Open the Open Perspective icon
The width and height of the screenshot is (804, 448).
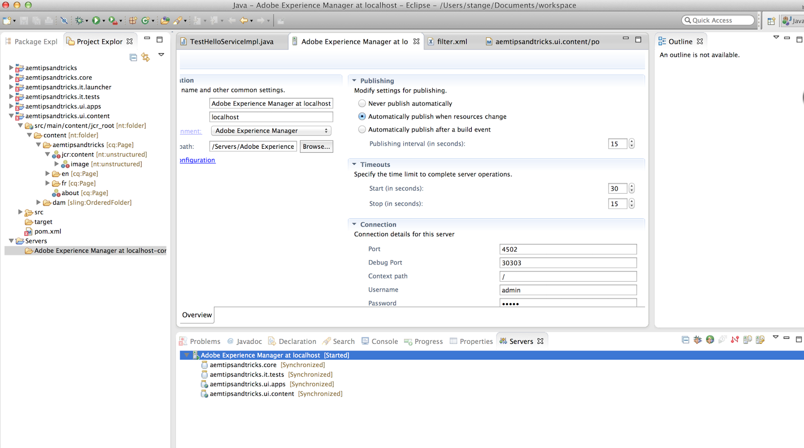click(771, 21)
